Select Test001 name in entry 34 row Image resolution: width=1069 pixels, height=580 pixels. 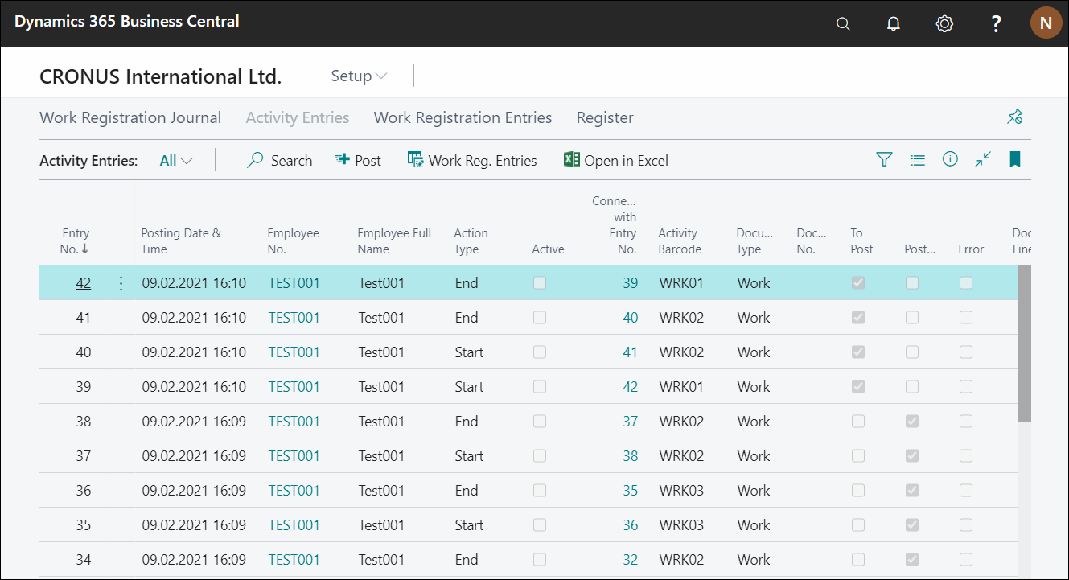coord(381,560)
